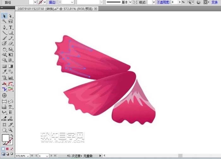The image size is (221, 159).
Task: Set paint mode to None
Action: pyautogui.click(x=11, y=149)
